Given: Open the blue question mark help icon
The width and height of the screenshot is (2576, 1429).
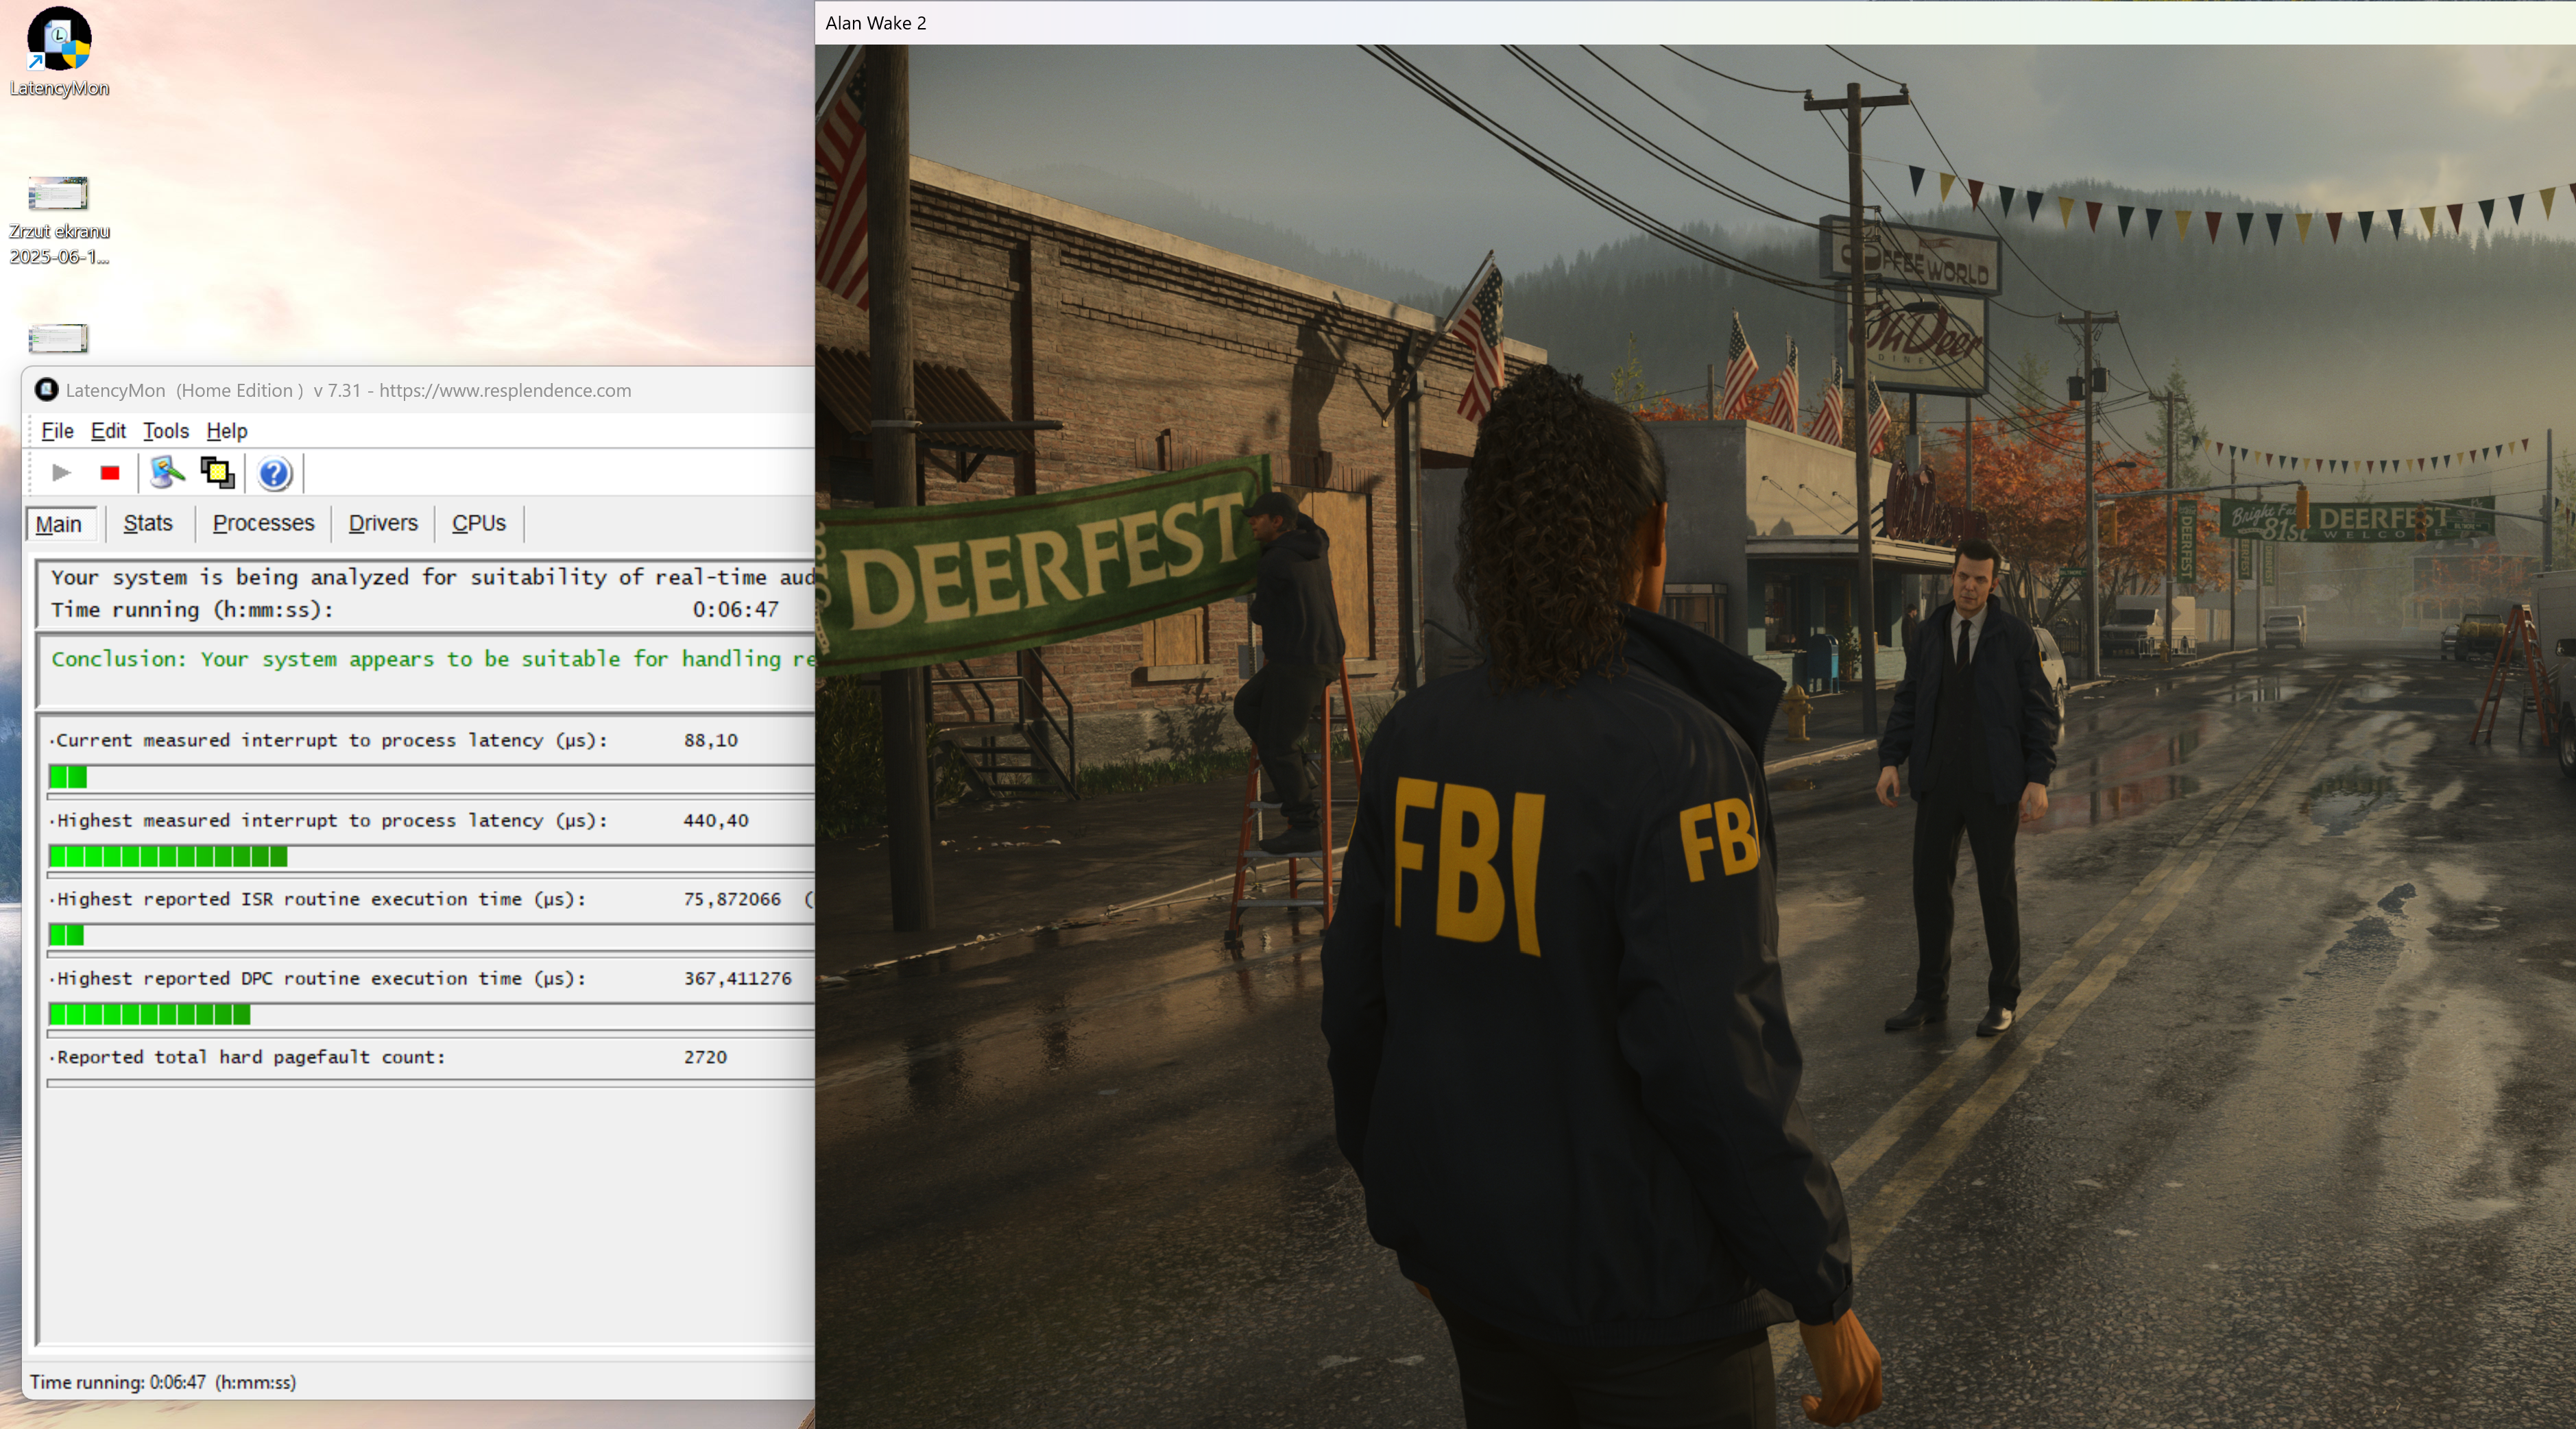Looking at the screenshot, I should [274, 474].
